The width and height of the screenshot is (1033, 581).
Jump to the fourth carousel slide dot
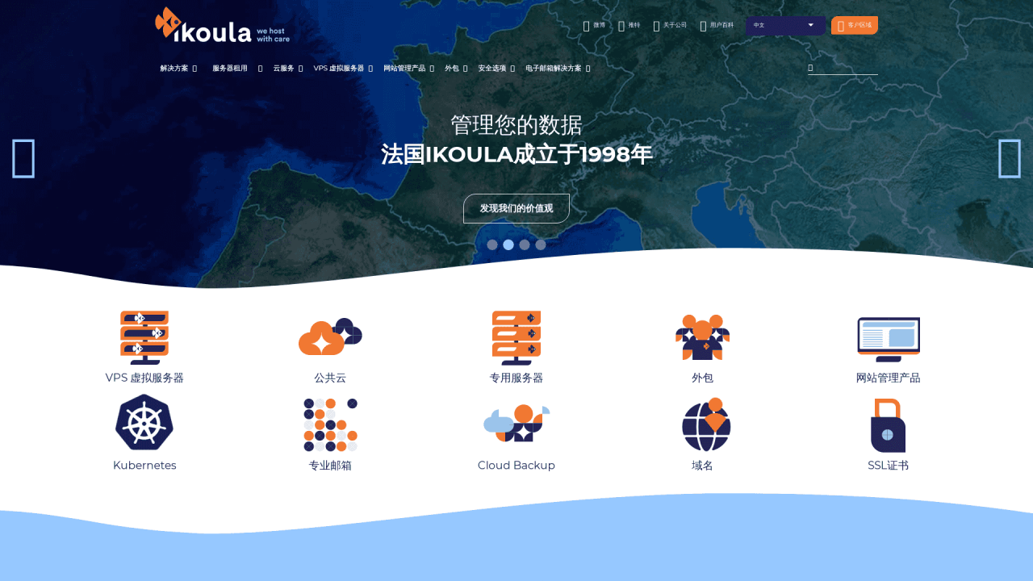click(541, 245)
